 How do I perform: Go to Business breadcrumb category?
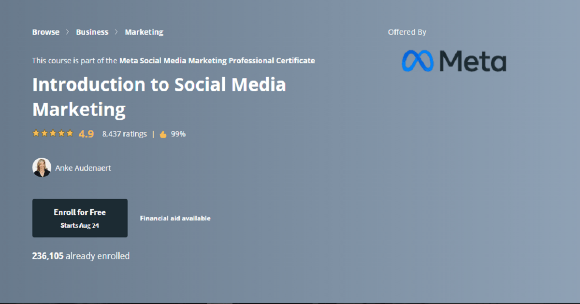pos(92,32)
